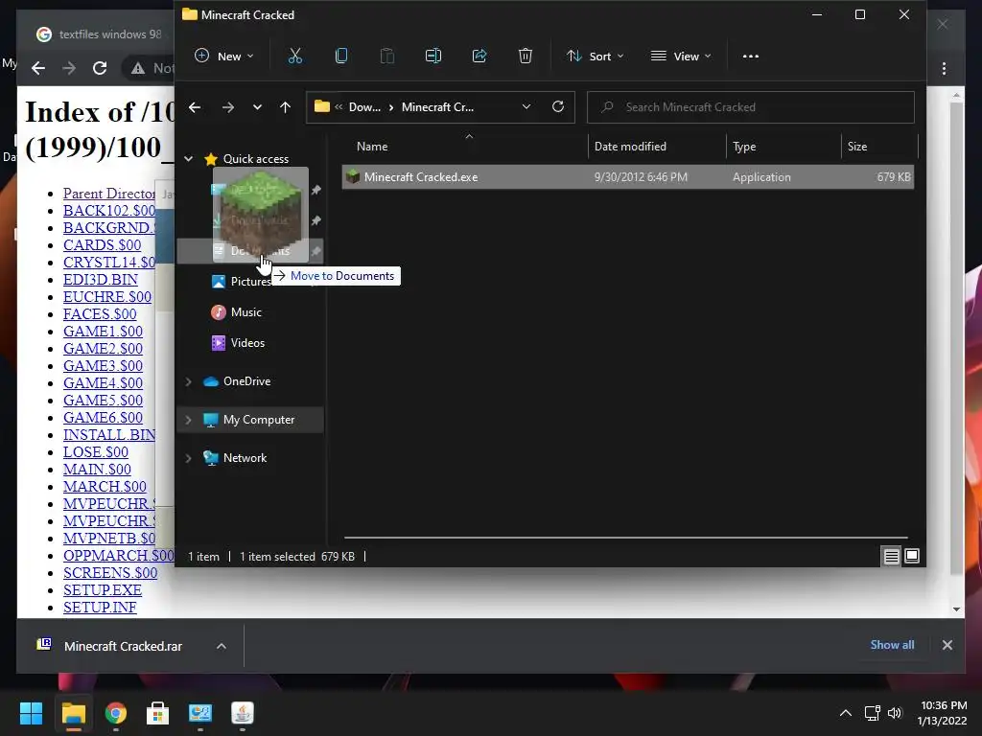Screen dimensions: 982x736
Task: Open File Explorer from the taskbar
Action: pyautogui.click(x=73, y=713)
